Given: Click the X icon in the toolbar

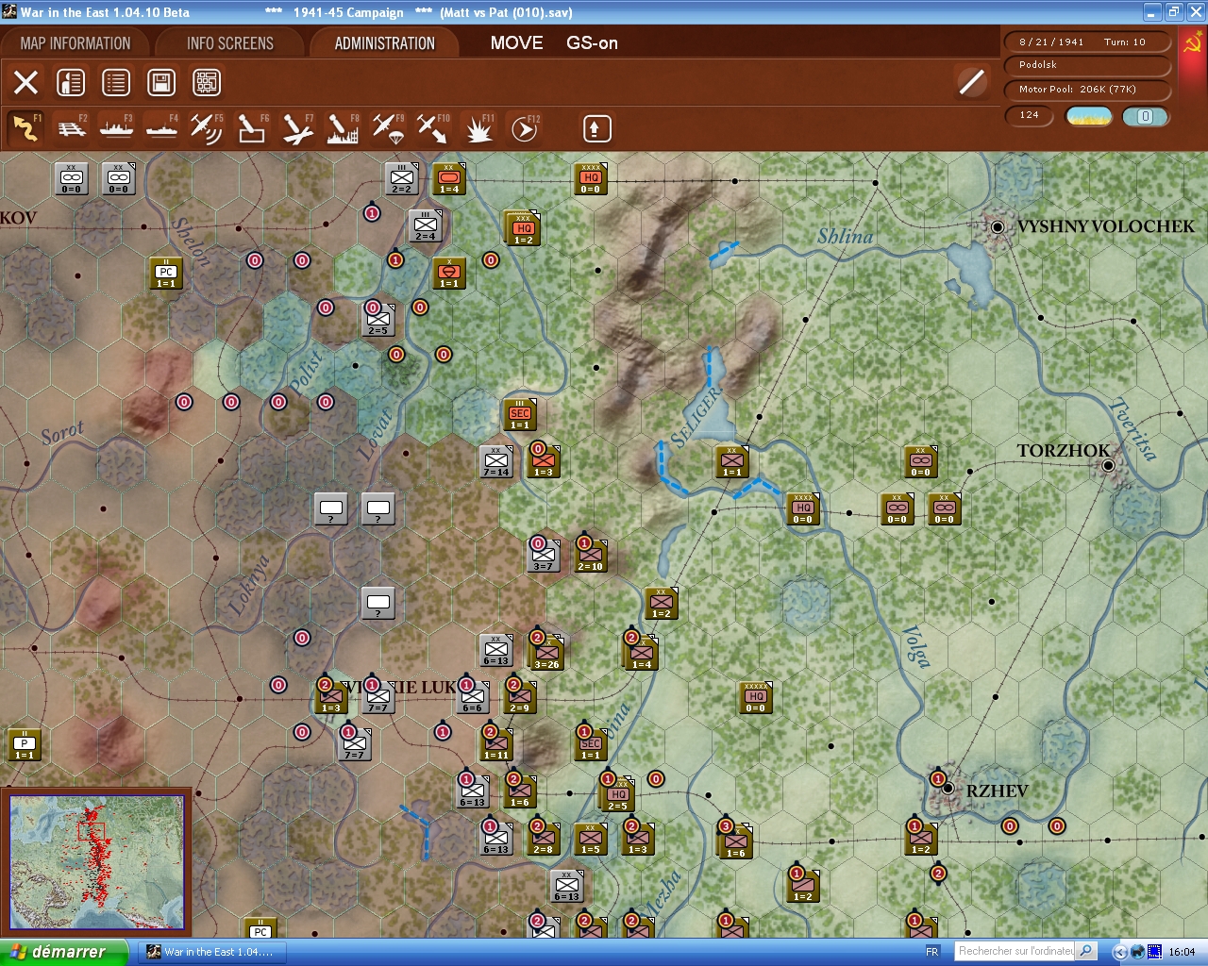Looking at the screenshot, I should coord(25,82).
